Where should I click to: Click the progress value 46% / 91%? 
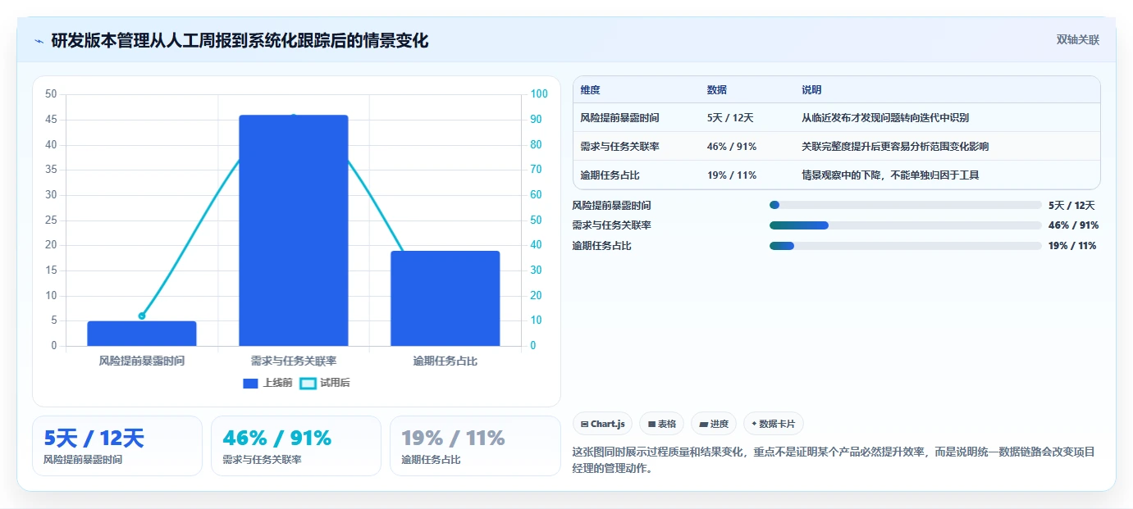[x=1073, y=225]
